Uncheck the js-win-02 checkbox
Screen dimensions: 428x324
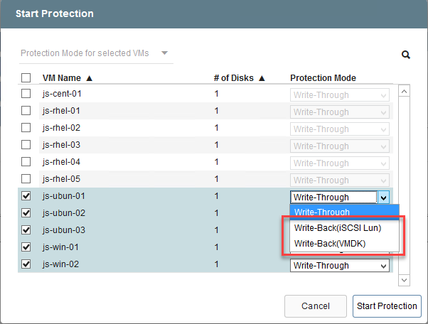(26, 264)
